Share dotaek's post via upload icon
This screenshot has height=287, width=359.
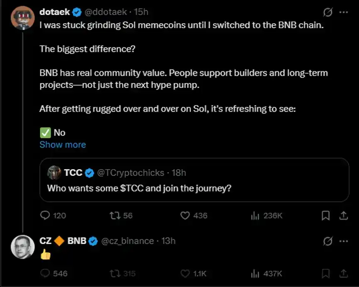coord(343,215)
